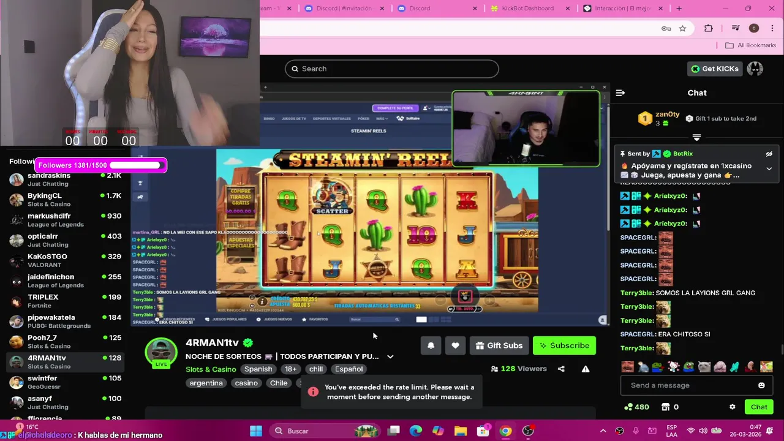Open pipewakatela channel in following list
Image resolution: width=784 pixels, height=441 pixels.
point(66,321)
